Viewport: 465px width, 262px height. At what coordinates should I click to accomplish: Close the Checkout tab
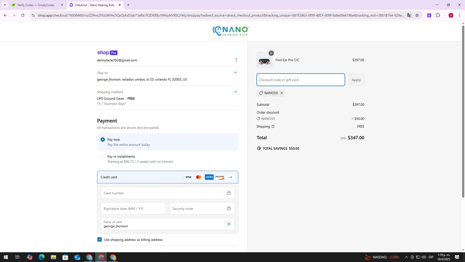click(120, 5)
